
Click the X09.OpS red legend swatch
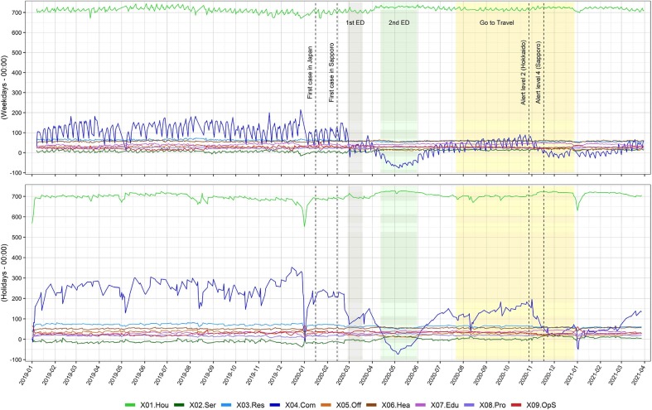click(x=516, y=405)
